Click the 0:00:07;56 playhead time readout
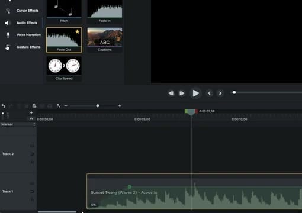 tap(207, 111)
